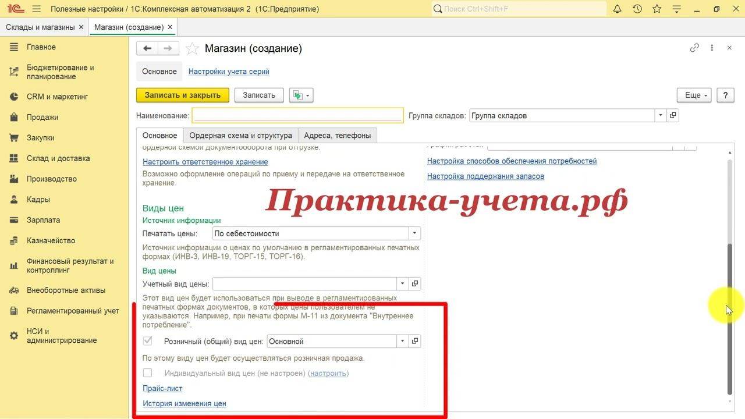Open the history clock icon
This screenshot has width=745, height=419.
point(637,9)
